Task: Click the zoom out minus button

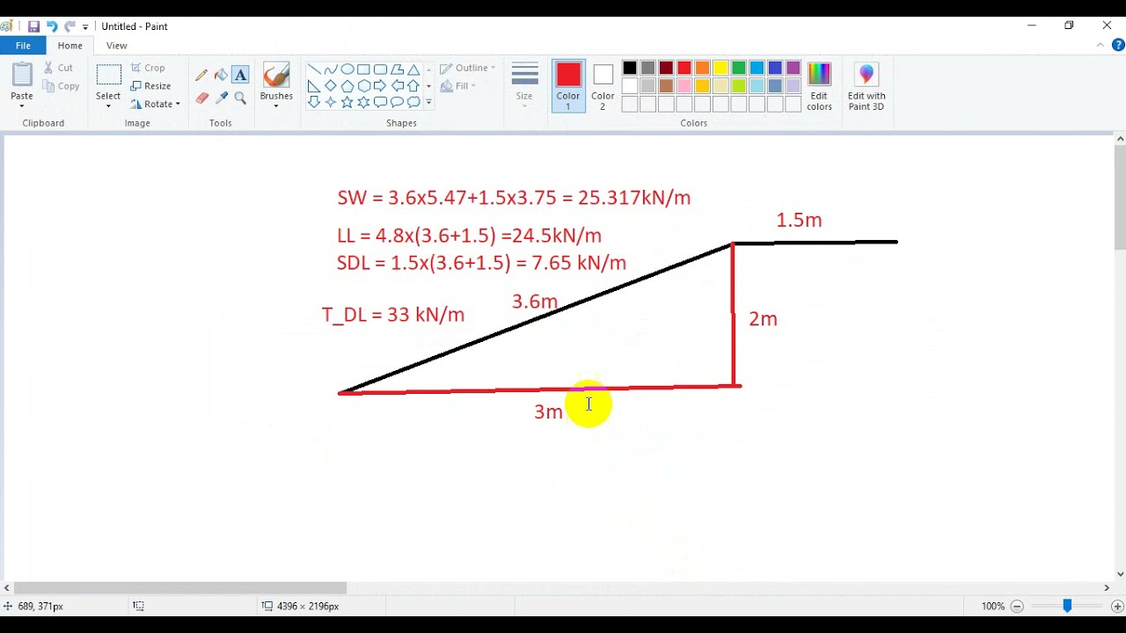Action: 1017,606
